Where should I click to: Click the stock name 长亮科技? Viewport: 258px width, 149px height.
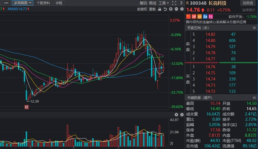click(217, 3)
